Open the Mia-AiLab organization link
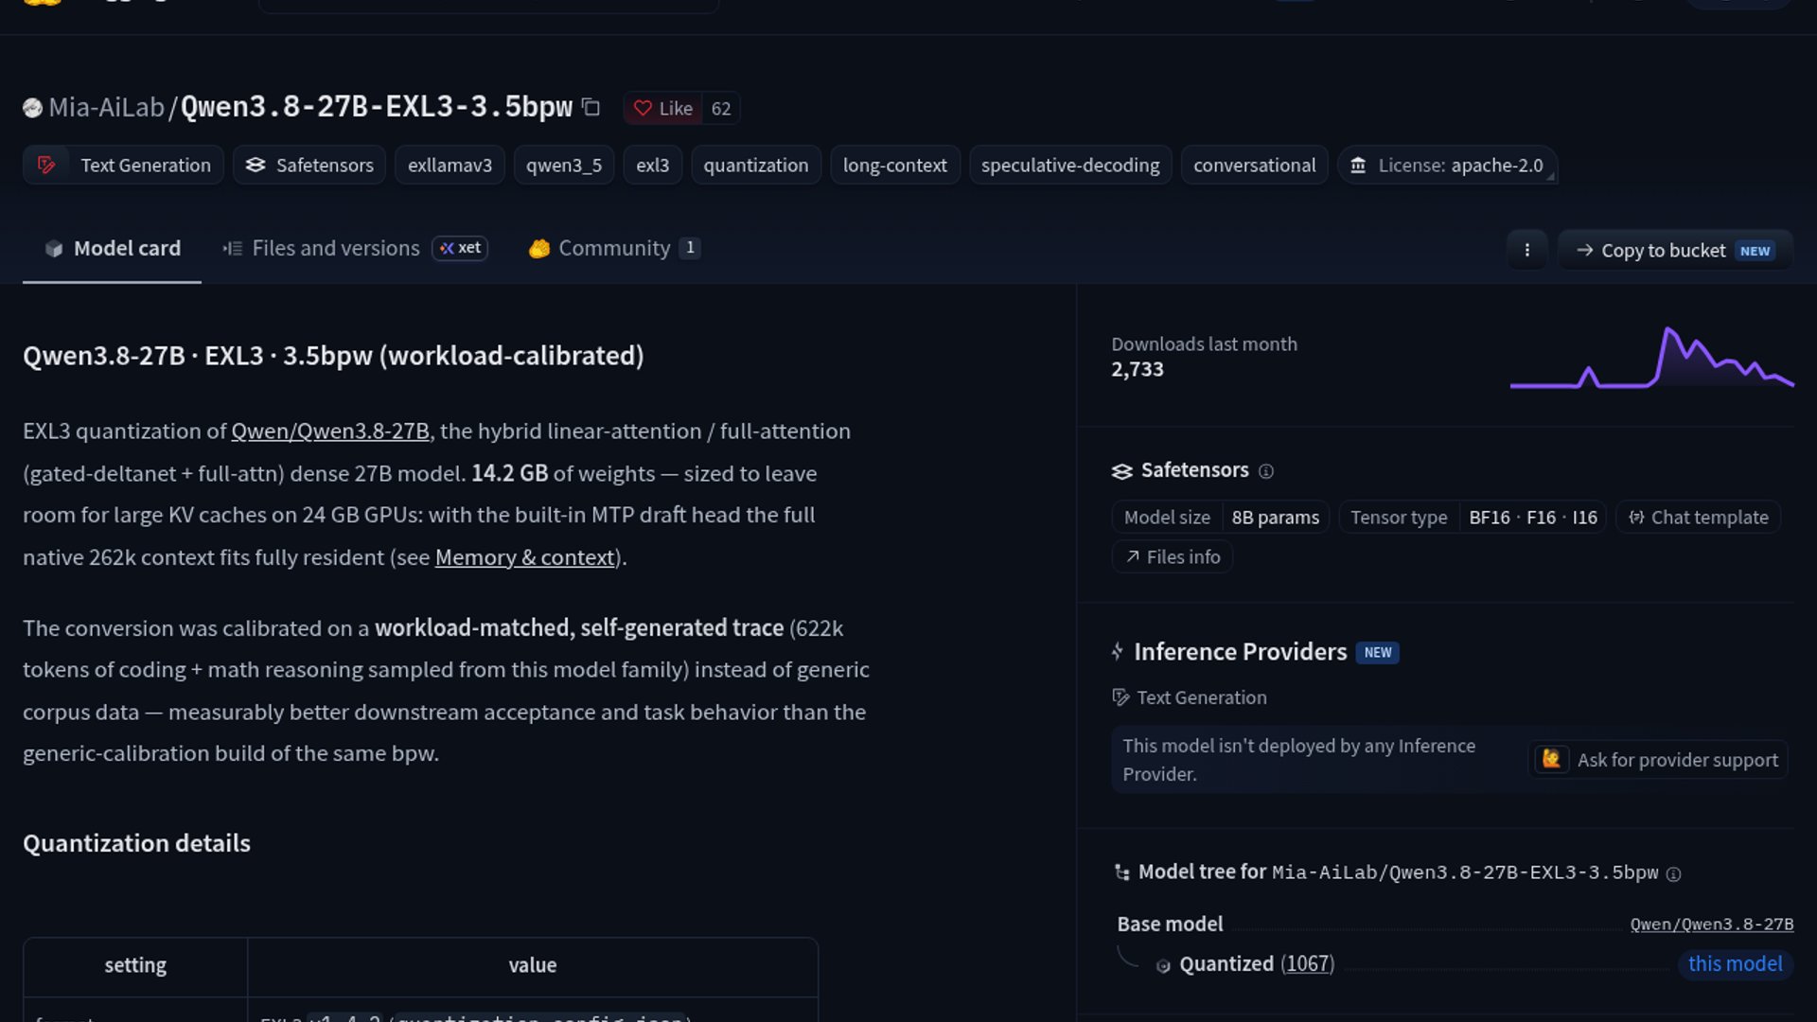The image size is (1817, 1022). 107,107
